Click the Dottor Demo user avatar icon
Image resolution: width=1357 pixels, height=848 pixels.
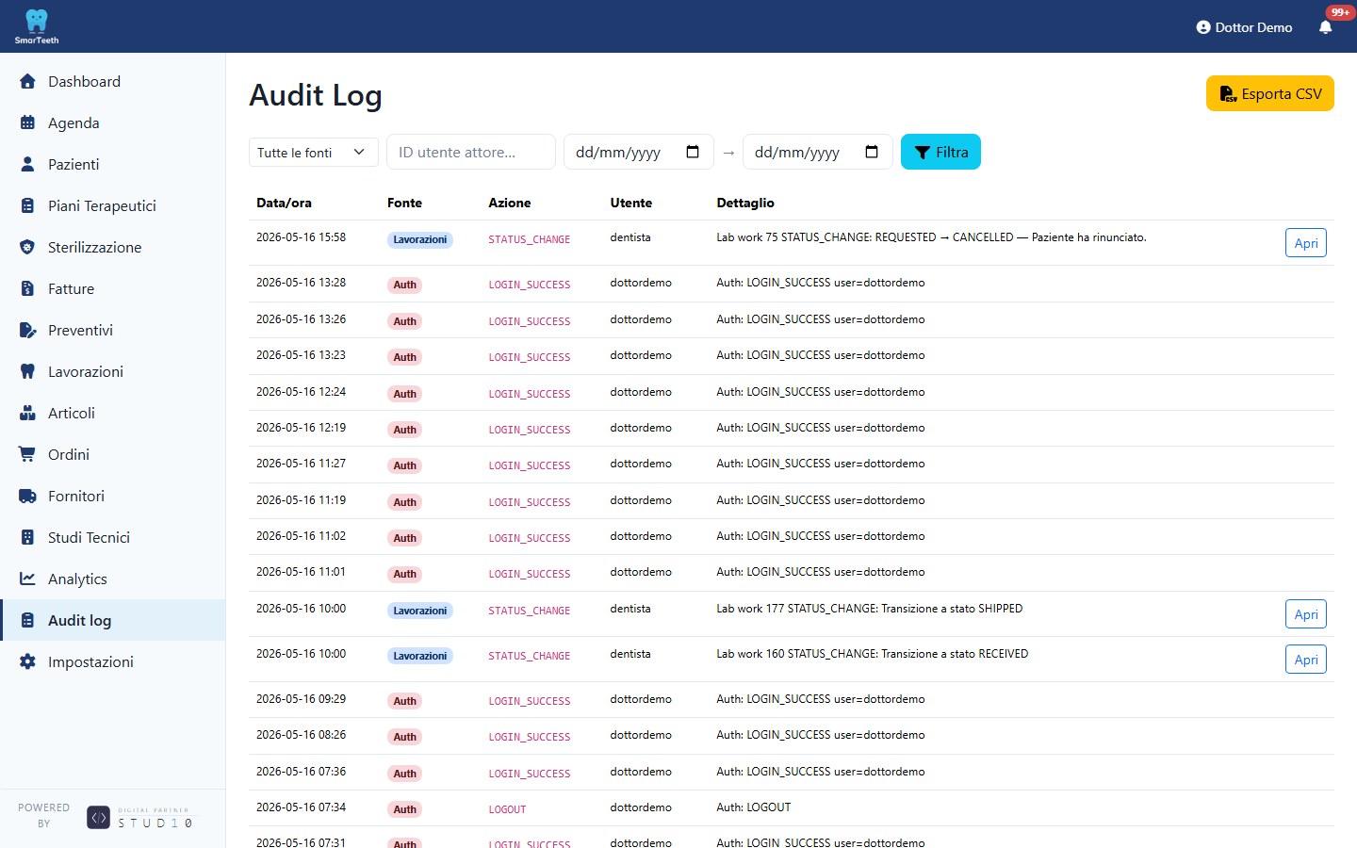click(x=1203, y=27)
